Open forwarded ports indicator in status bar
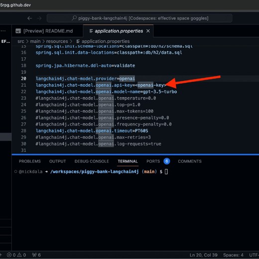 [x=36, y=255]
